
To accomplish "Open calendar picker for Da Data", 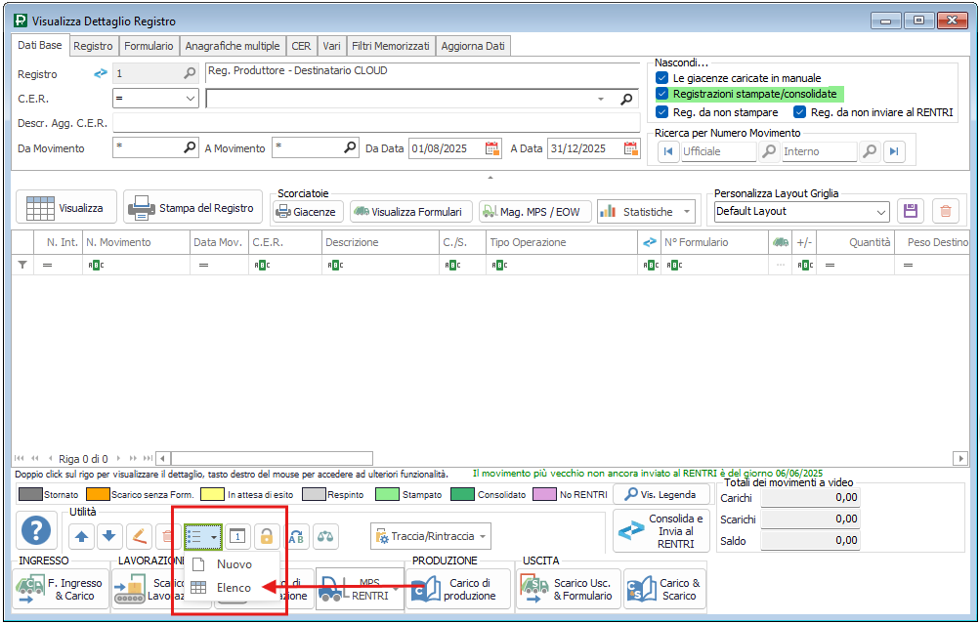I will point(491,148).
